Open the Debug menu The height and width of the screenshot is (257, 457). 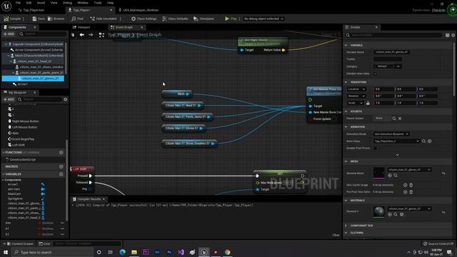pos(67,3)
